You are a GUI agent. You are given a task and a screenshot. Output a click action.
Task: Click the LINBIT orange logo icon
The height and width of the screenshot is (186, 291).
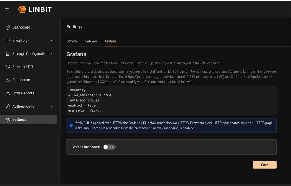point(22,9)
